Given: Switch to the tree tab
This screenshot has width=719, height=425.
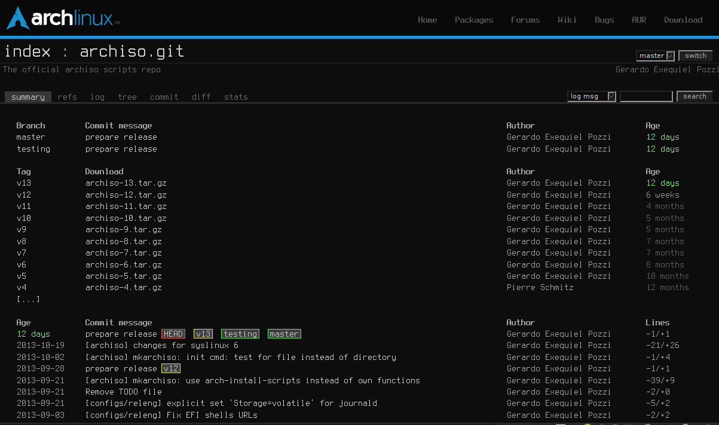Looking at the screenshot, I should coord(127,97).
